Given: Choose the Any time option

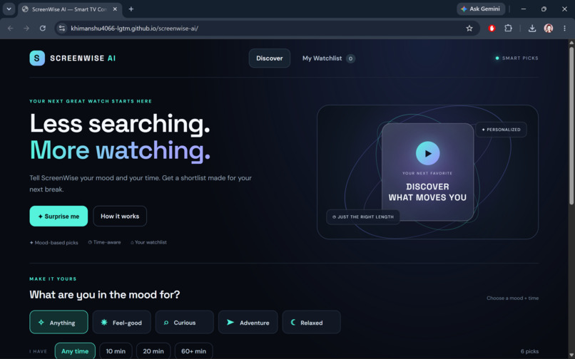Looking at the screenshot, I should 75,351.
